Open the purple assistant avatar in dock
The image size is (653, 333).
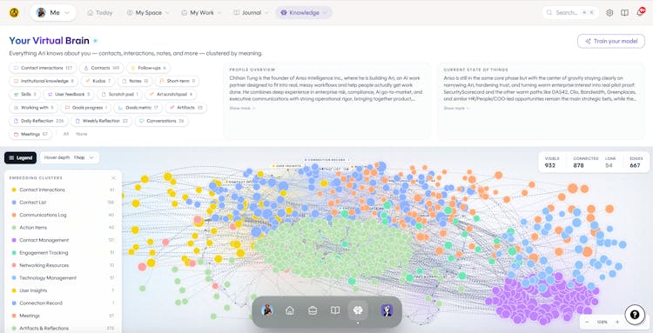(x=387, y=310)
